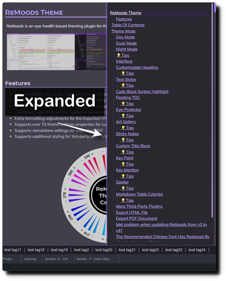Screen dimensions: 226x281
Task: Select tag test tag17
Action: point(13,250)
